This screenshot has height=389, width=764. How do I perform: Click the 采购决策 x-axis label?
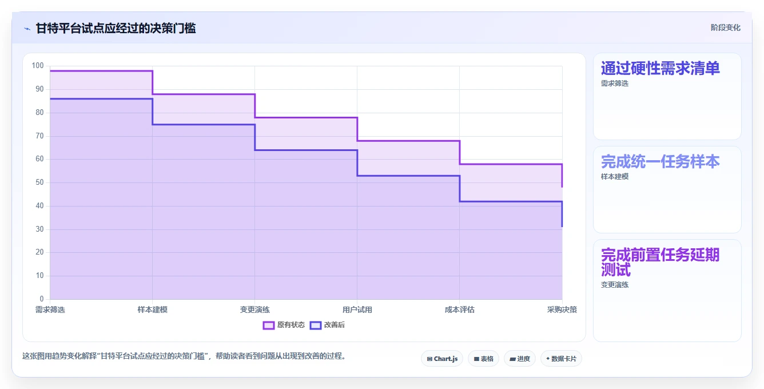click(x=562, y=309)
